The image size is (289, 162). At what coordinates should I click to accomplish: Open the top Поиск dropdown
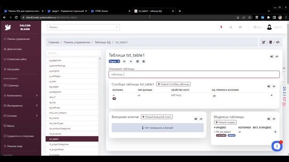tap(83, 27)
